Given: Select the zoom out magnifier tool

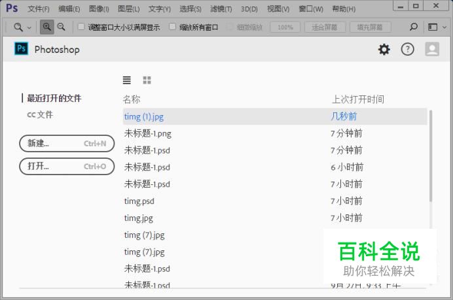Looking at the screenshot, I should click(62, 27).
